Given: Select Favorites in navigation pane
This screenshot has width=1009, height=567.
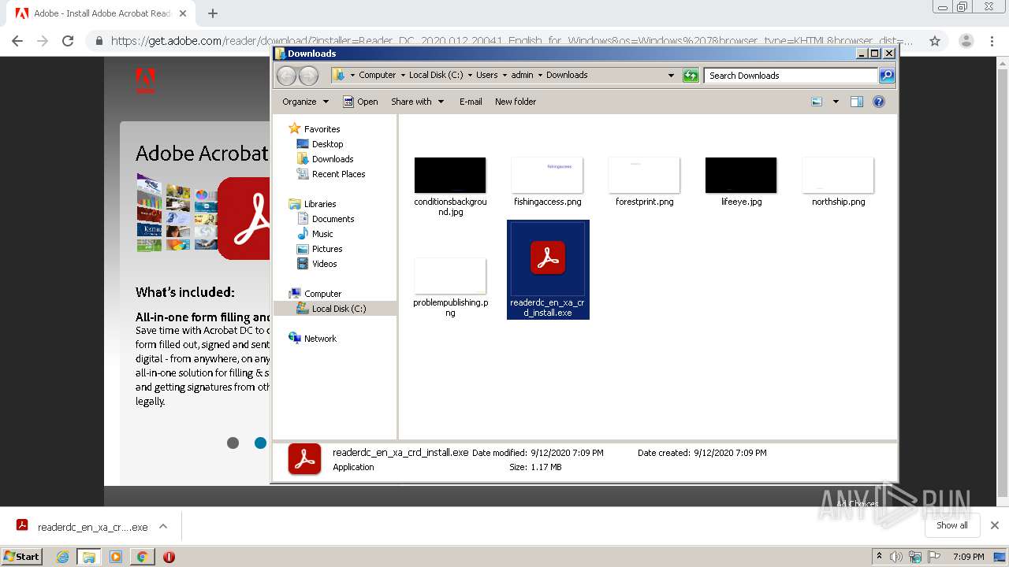Looking at the screenshot, I should click(x=314, y=129).
